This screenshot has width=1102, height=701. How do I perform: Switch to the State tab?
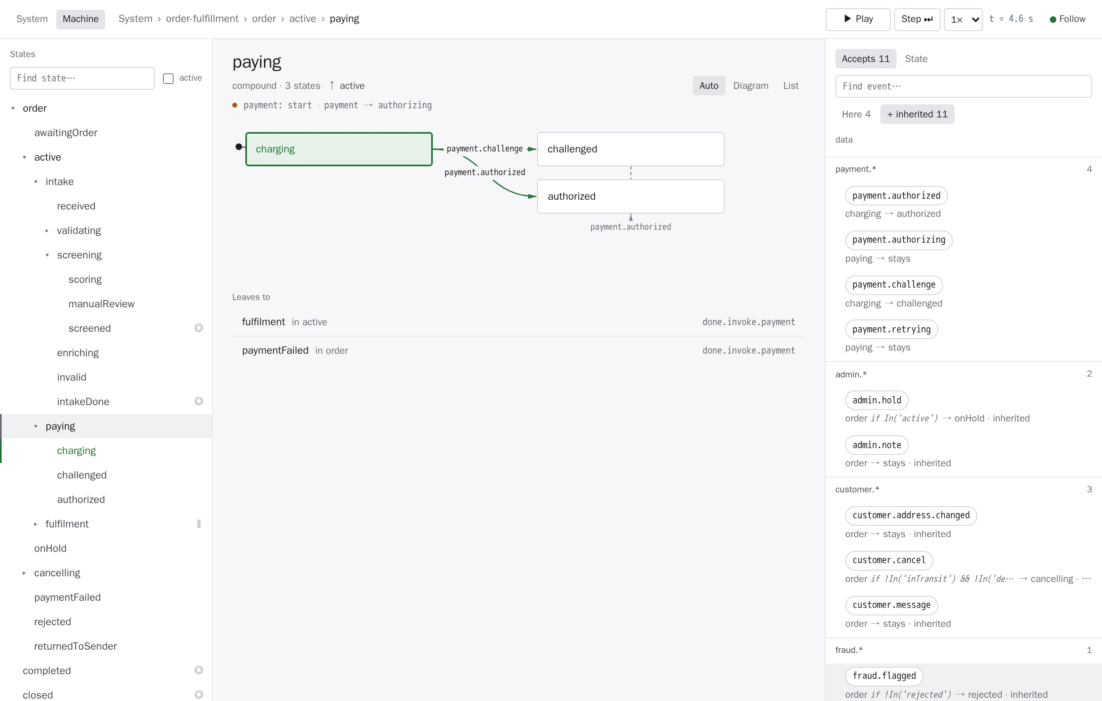coord(916,59)
